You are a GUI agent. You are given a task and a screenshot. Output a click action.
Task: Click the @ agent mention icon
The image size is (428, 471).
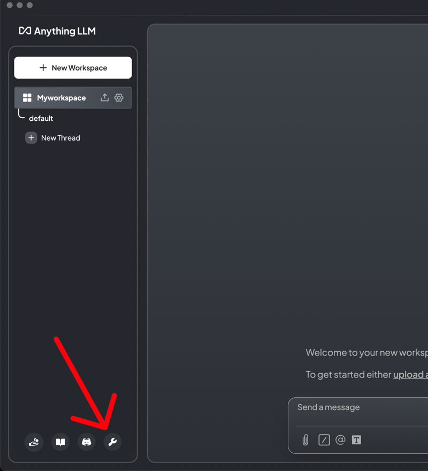point(340,440)
